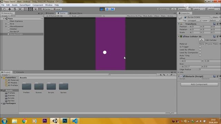Open Windows Start menu
The height and width of the screenshot is (124, 221).
[4, 121]
